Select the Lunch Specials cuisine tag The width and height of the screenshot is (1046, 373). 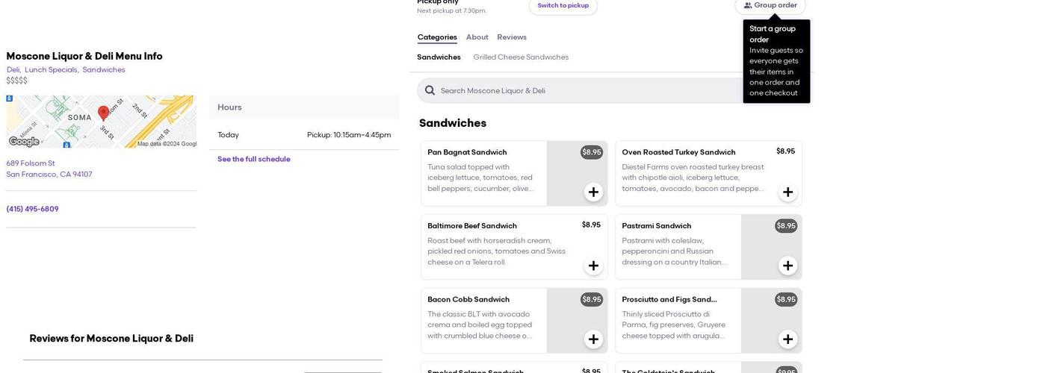coord(51,70)
